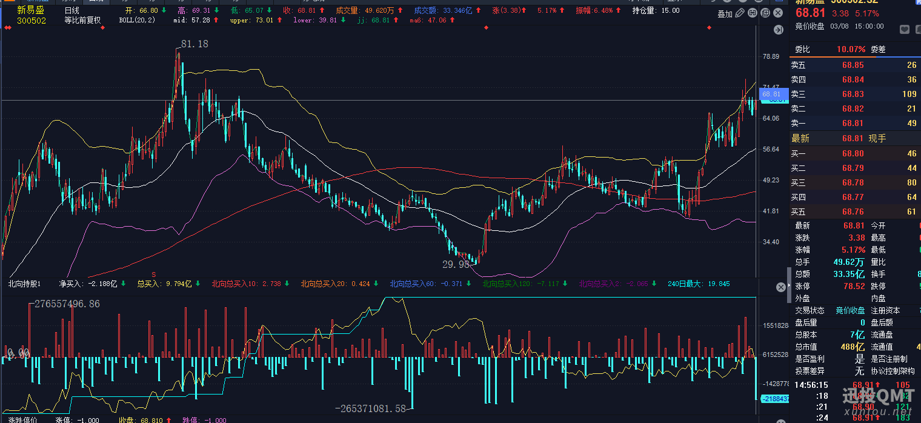
Task: Click the jump-to-latest arrow icon on chart
Action: coord(779,30)
